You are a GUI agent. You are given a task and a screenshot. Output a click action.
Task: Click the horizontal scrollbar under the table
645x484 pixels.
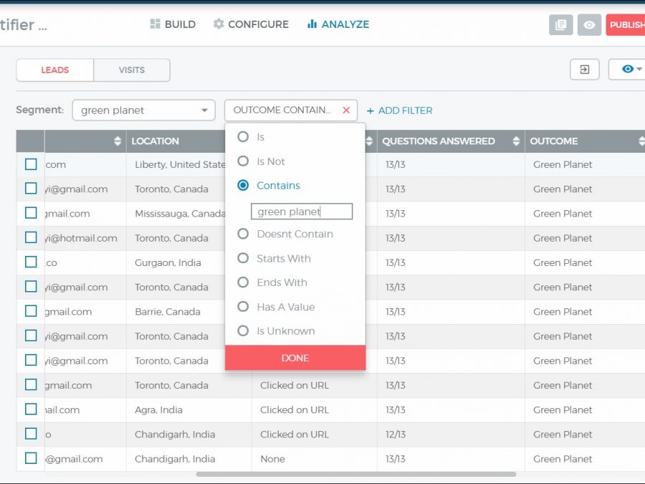(x=355, y=474)
